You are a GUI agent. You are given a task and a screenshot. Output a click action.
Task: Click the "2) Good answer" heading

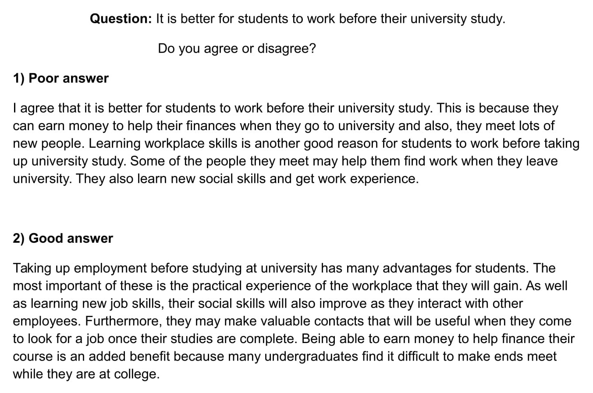click(63, 238)
